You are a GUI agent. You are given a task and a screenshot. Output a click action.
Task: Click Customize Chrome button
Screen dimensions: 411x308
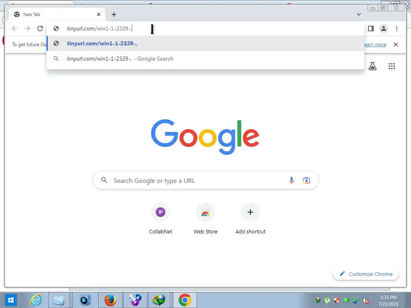point(366,274)
